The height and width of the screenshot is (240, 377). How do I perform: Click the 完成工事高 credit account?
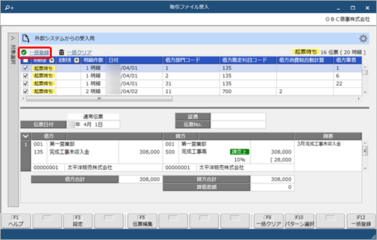point(194,151)
